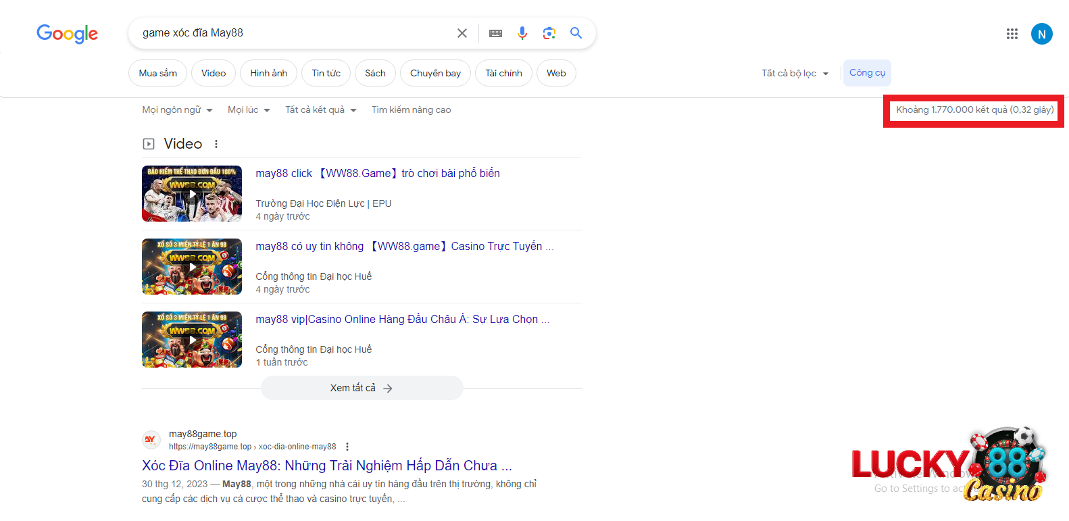Open options for the Video section
Image resolution: width=1069 pixels, height=521 pixels.
click(216, 144)
